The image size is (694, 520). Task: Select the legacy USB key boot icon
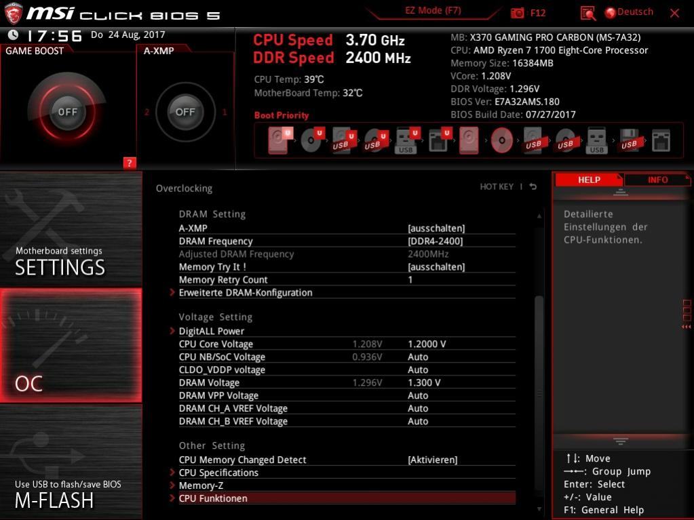tap(596, 140)
